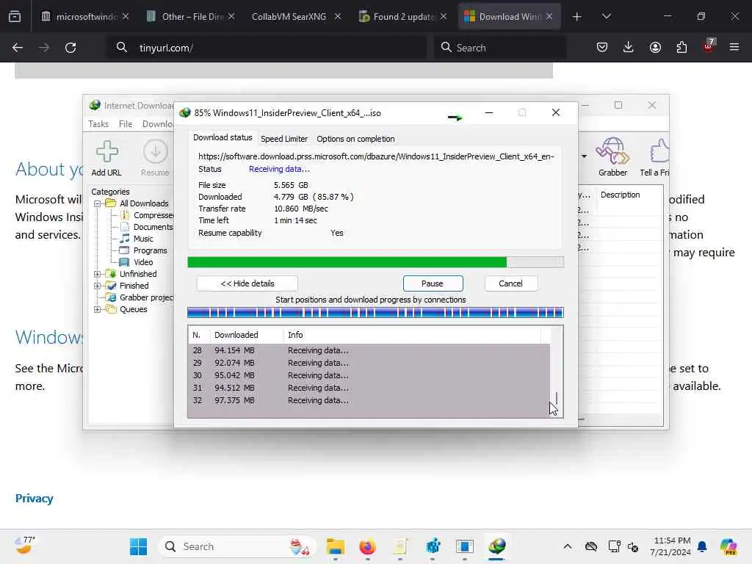Open the weather widget on the taskbar

coord(25,546)
